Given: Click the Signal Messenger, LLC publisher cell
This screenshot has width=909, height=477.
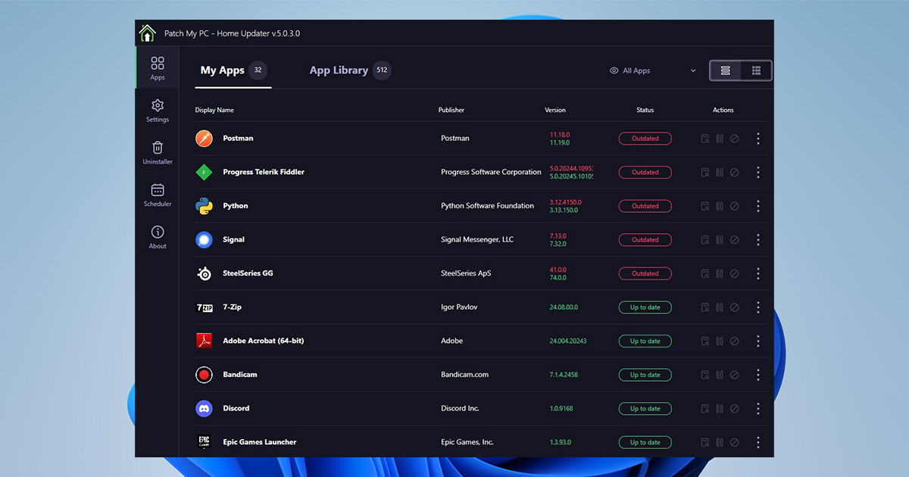Looking at the screenshot, I should (477, 239).
